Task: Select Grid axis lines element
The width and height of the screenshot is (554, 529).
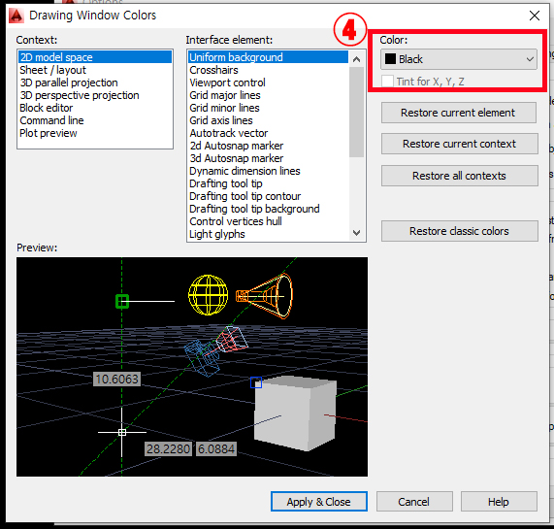Action: 268,120
